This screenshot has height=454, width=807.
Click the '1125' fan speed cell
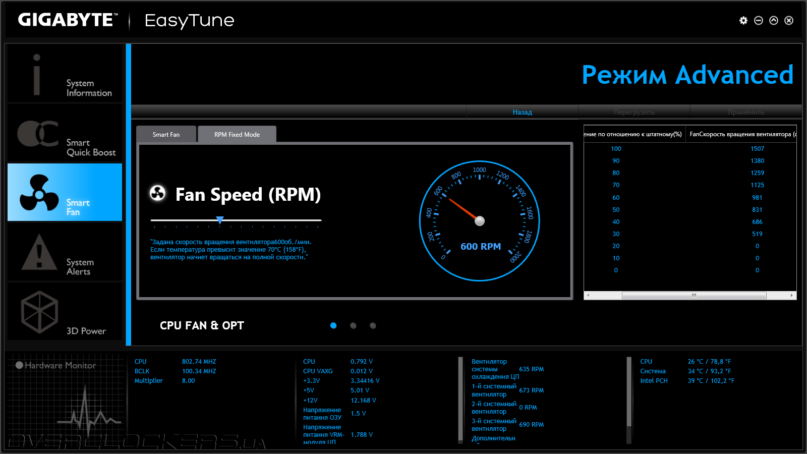pyautogui.click(x=757, y=185)
